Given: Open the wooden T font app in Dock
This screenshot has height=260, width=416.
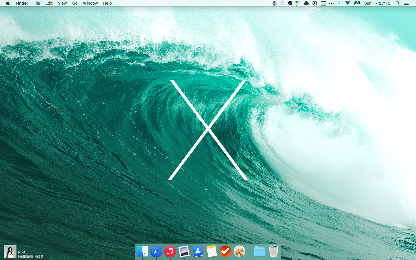Looking at the screenshot, I should click(239, 251).
